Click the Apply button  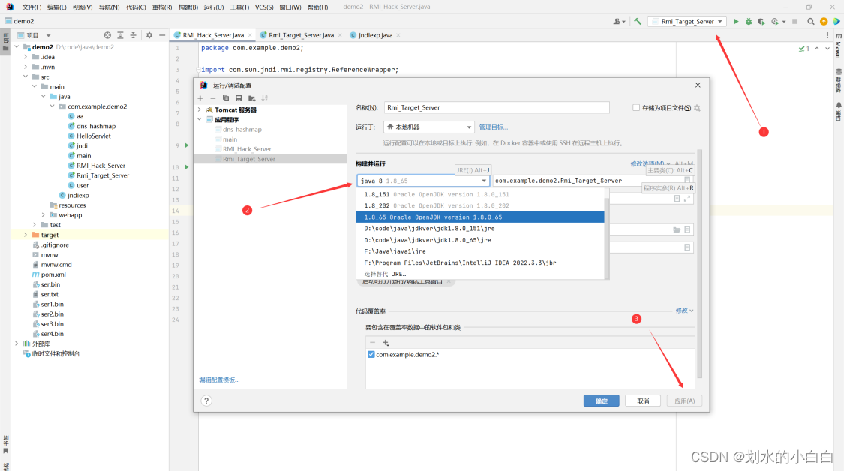685,401
